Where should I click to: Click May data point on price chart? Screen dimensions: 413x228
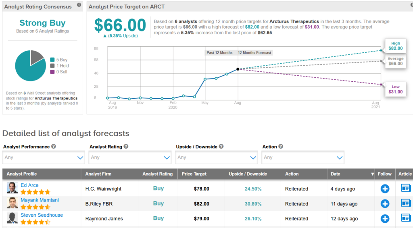coord(205,79)
